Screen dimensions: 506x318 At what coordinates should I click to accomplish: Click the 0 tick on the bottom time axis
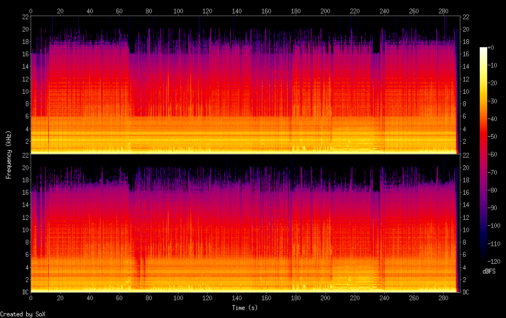31,298
